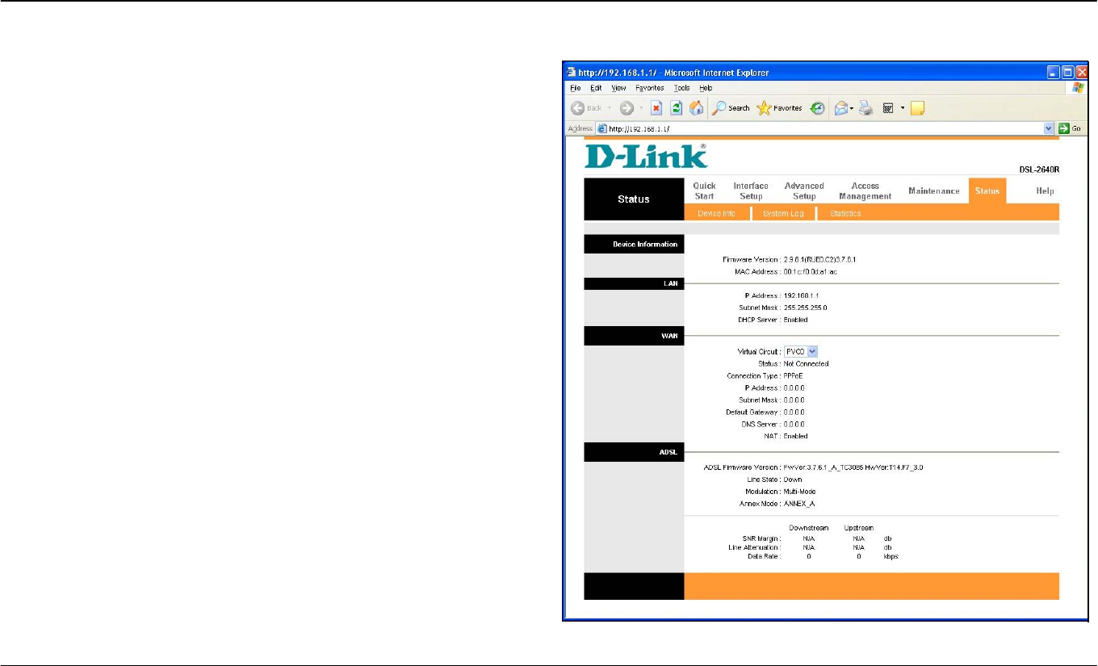Switch to the Advanced Setup tab
The image size is (1098, 666).
coord(804,191)
